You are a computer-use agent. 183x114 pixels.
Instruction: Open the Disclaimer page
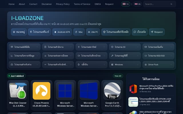coord(47,4)
